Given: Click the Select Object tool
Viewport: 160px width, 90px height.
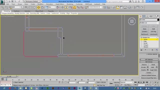Looking at the screenshot, I should click(23, 7).
